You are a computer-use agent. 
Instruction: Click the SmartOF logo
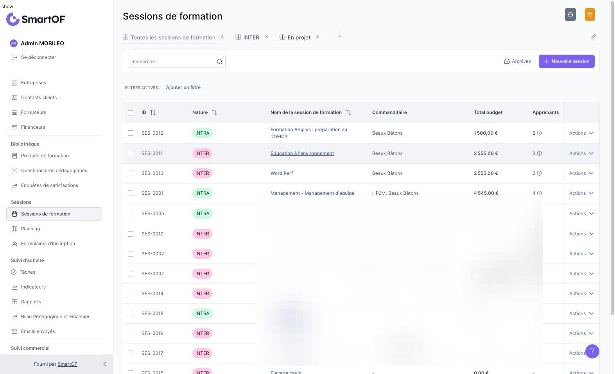pos(36,19)
